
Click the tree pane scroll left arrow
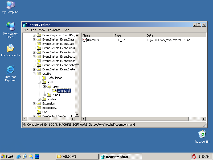25,119
